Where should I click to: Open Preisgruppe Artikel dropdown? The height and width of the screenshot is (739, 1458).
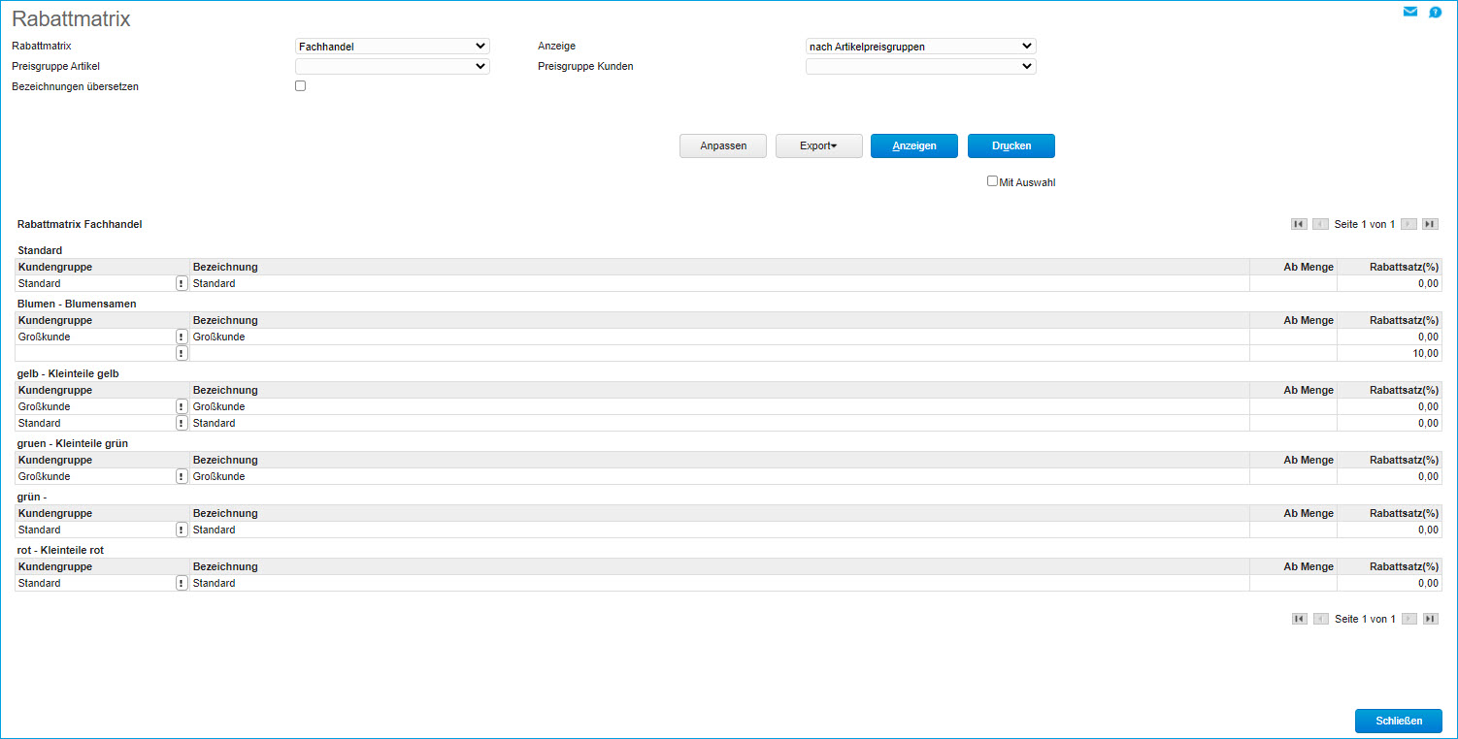(x=392, y=66)
